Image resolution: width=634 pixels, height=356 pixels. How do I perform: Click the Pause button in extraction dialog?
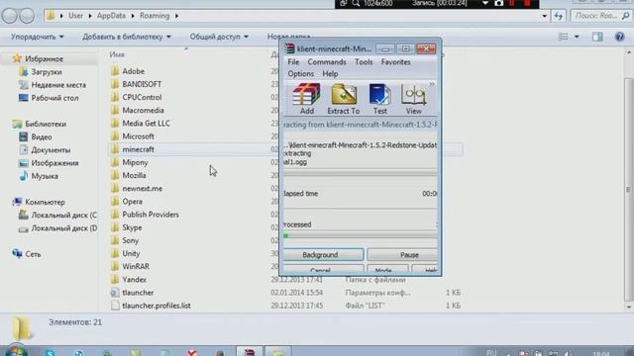tap(402, 255)
